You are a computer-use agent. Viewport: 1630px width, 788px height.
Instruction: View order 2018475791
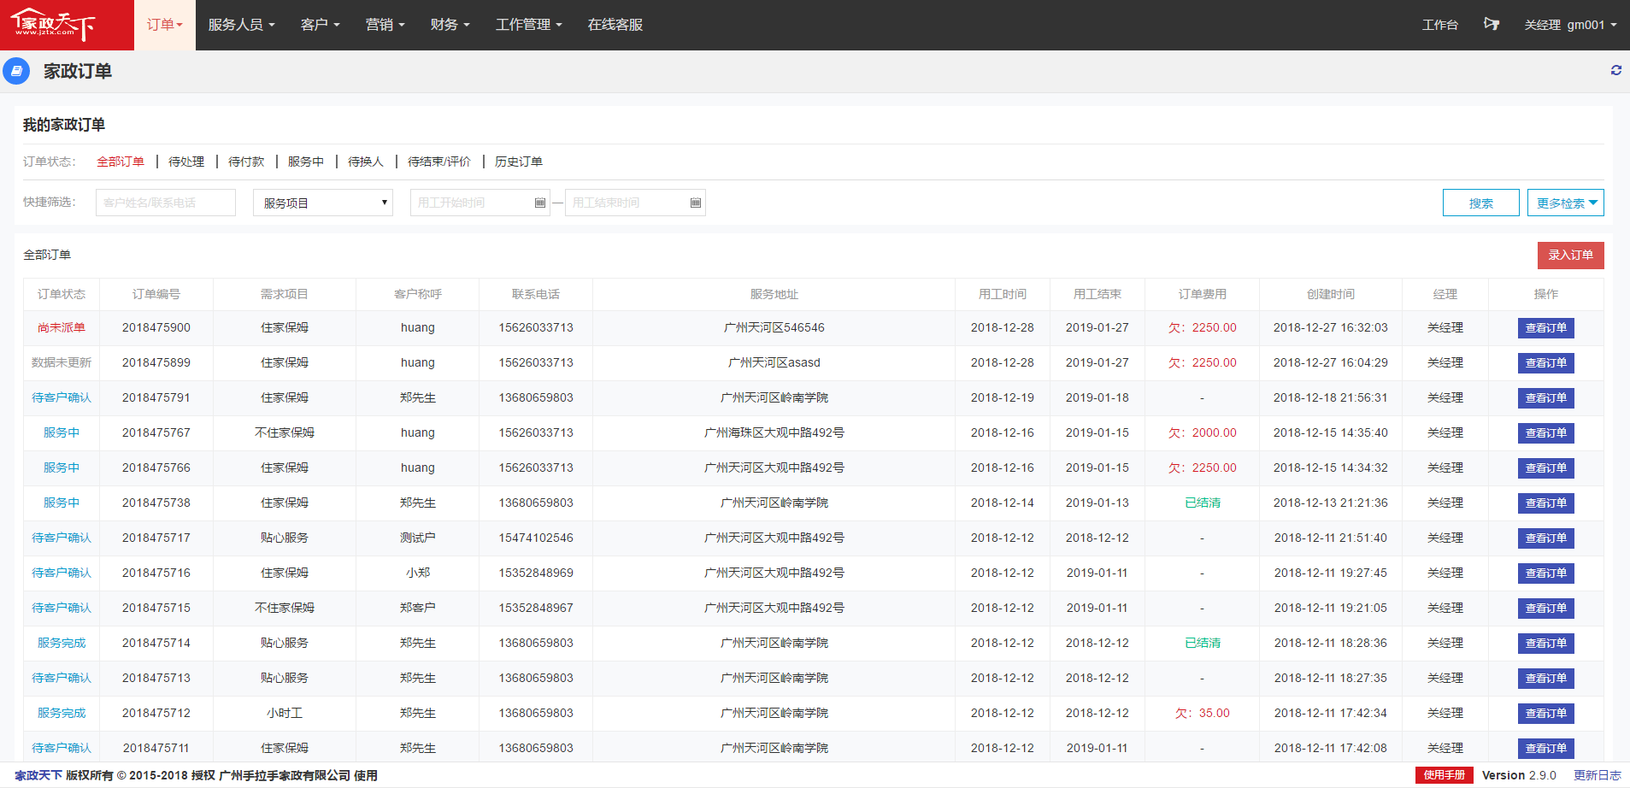click(x=1546, y=398)
